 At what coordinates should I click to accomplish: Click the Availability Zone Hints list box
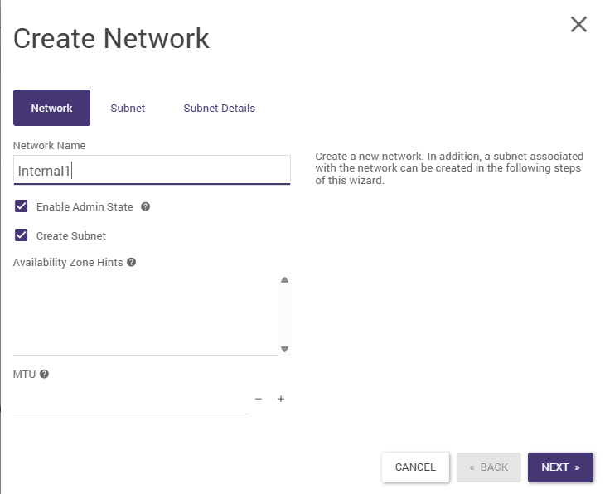(146, 313)
